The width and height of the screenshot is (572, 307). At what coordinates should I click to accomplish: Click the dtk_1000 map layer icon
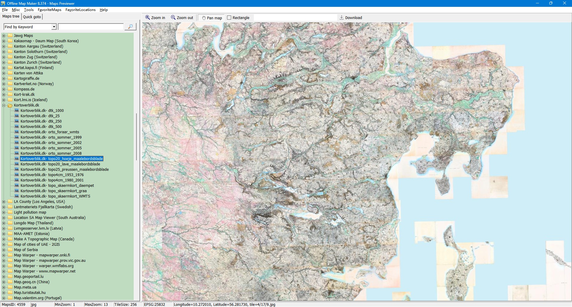[x=17, y=110]
